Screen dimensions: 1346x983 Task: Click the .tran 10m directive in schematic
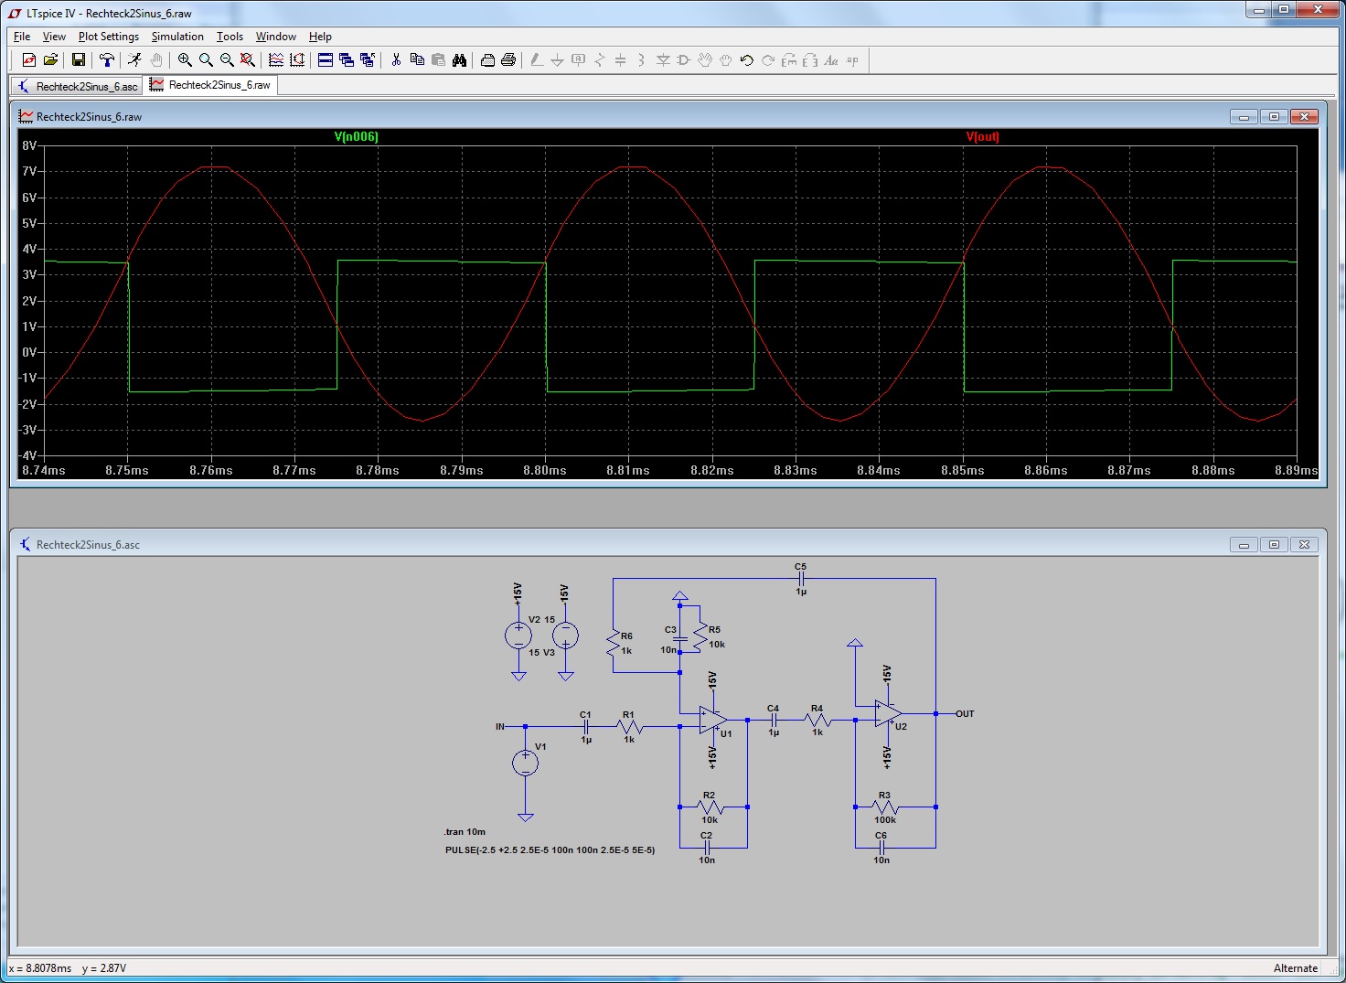coord(465,832)
